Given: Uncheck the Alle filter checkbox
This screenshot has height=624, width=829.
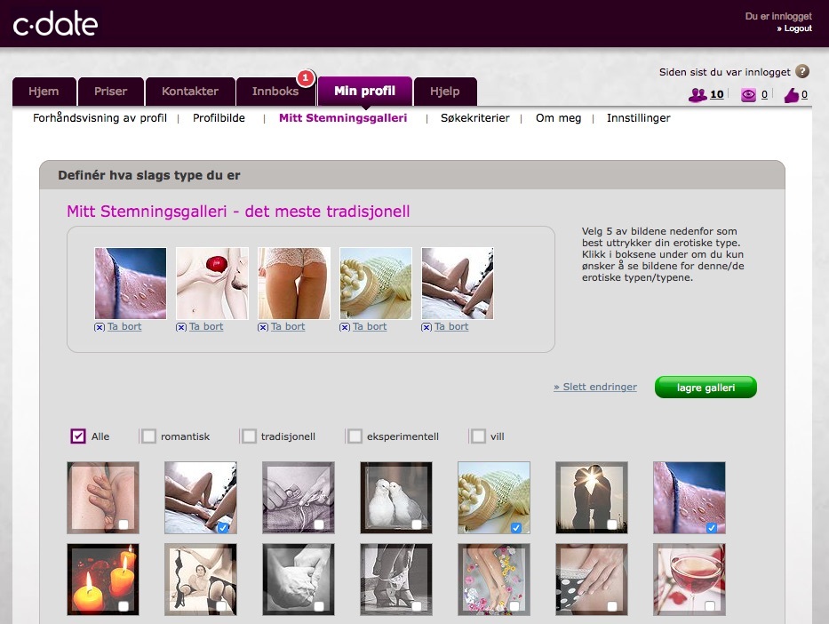Looking at the screenshot, I should tap(78, 436).
